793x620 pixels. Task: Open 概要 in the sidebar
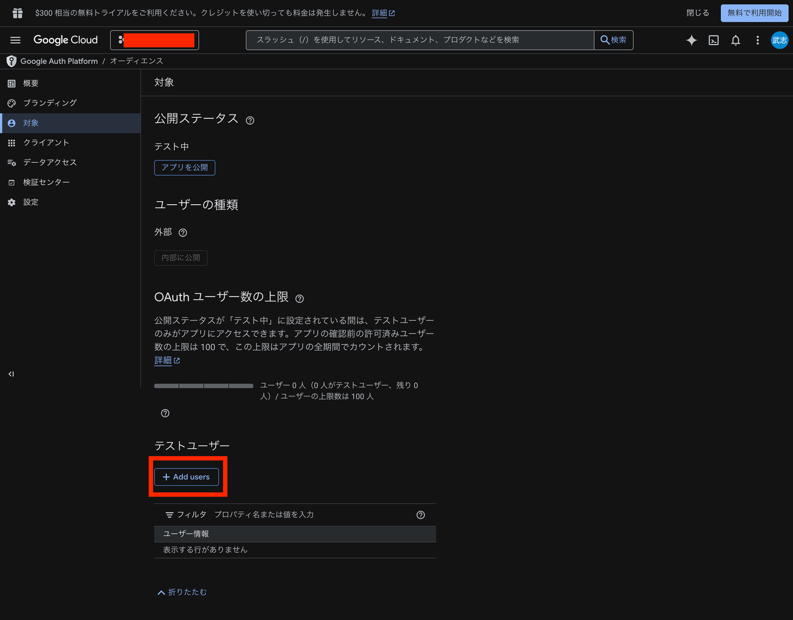coord(70,84)
